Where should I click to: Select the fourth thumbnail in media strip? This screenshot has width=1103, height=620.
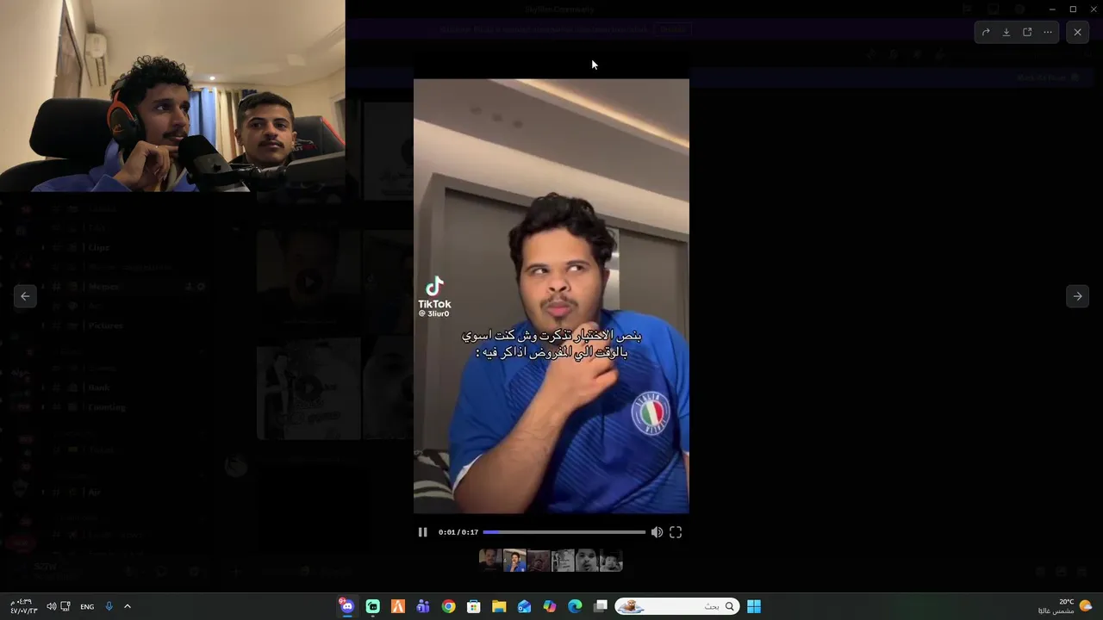[563, 561]
